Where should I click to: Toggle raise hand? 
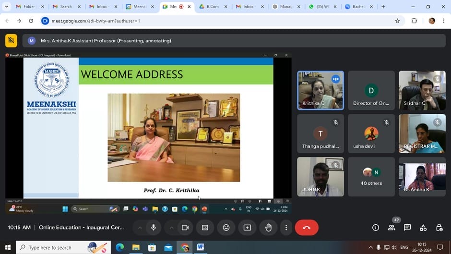pyautogui.click(x=268, y=228)
